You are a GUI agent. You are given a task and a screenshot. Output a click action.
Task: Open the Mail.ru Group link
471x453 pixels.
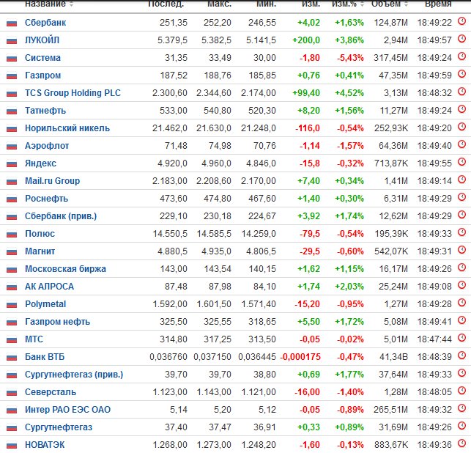pyautogui.click(x=52, y=180)
